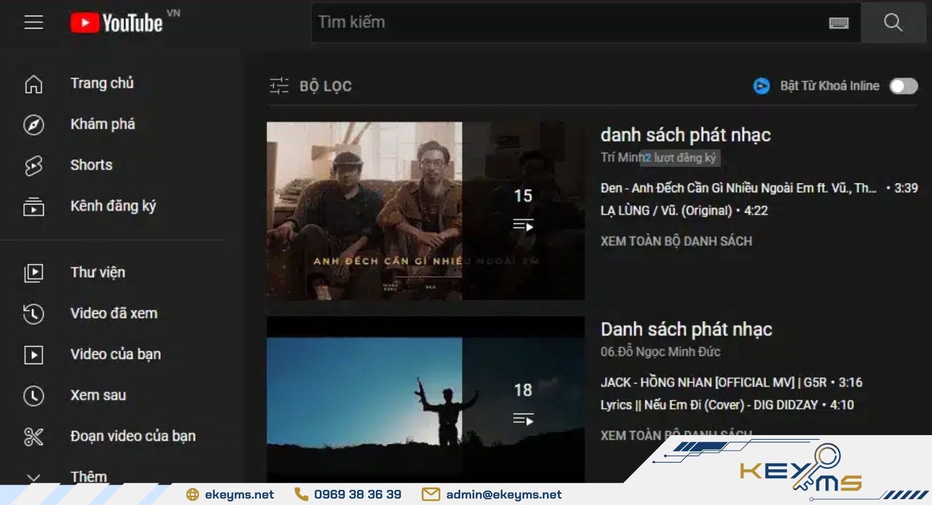The height and width of the screenshot is (505, 932).
Task: Click the filter sliders icon
Action: click(279, 86)
